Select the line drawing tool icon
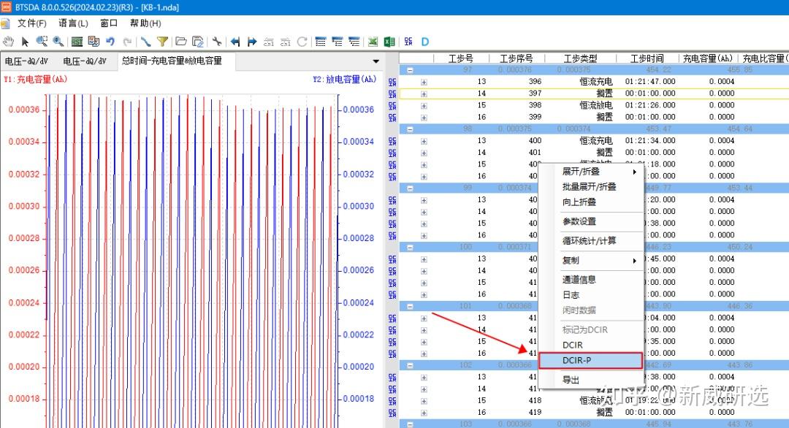This screenshot has width=789, height=428. [x=145, y=41]
